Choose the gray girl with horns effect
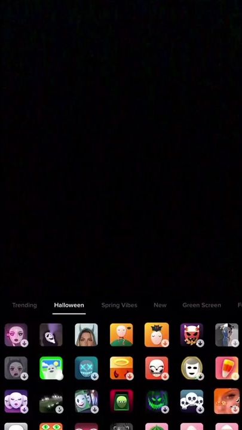This screenshot has width=242, height=430. click(x=16, y=368)
